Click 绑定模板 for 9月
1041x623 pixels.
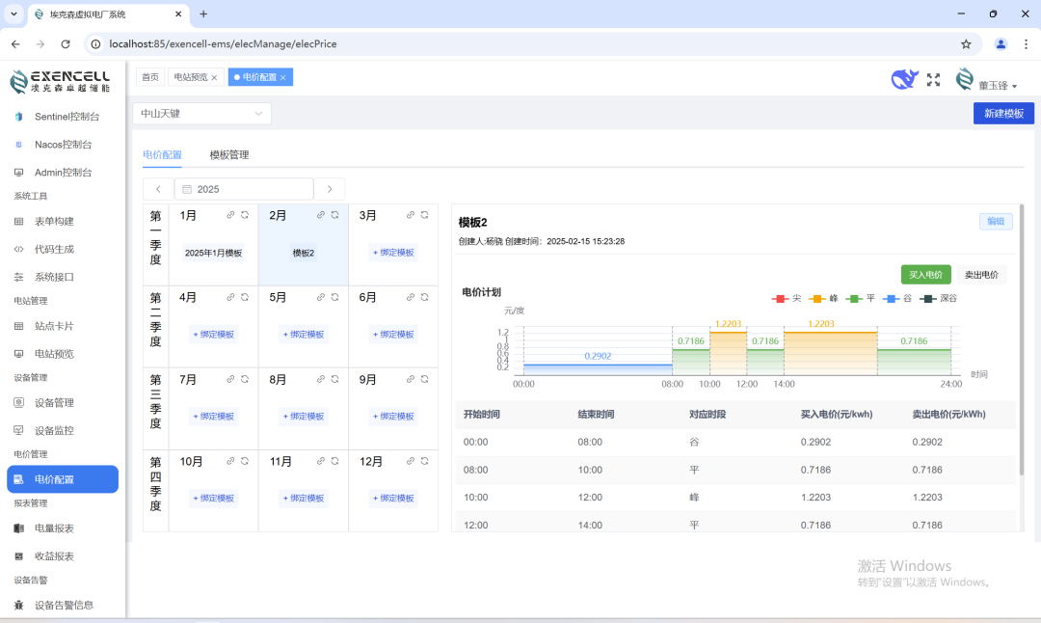click(393, 417)
